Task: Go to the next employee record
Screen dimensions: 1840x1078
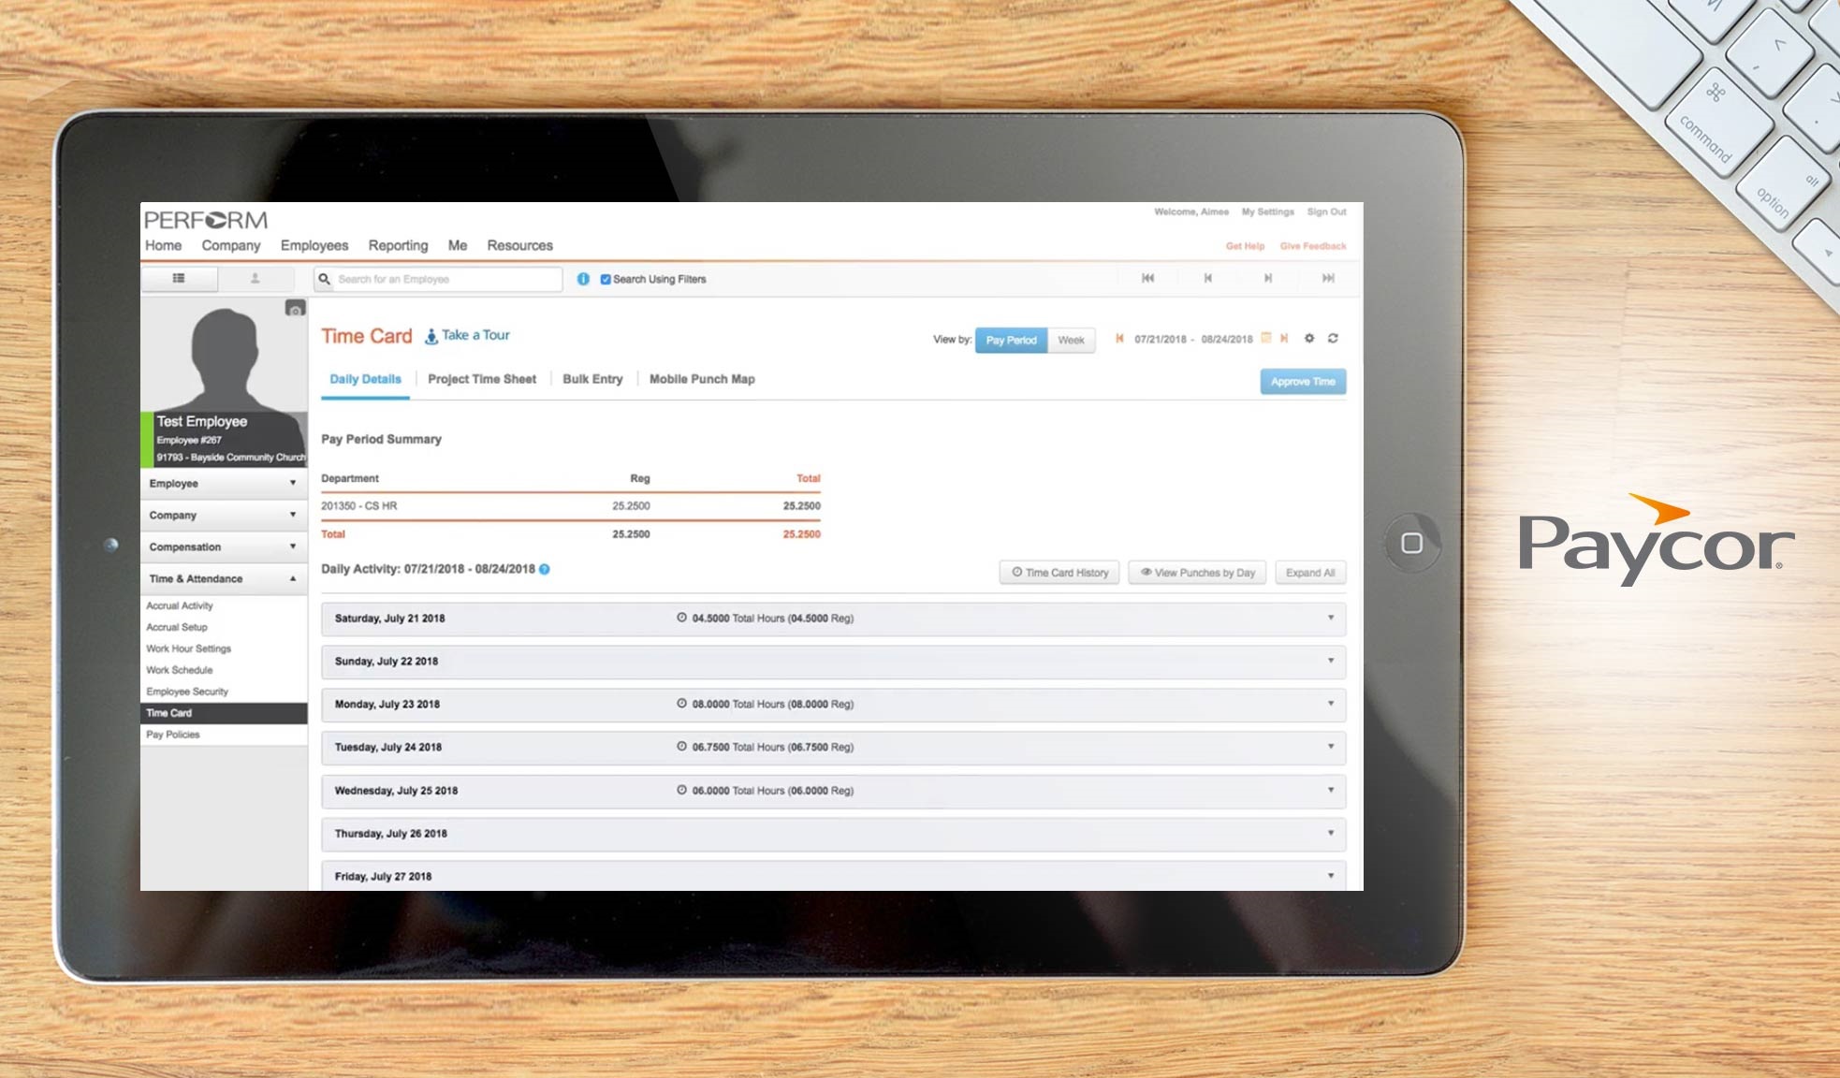Action: (1268, 278)
